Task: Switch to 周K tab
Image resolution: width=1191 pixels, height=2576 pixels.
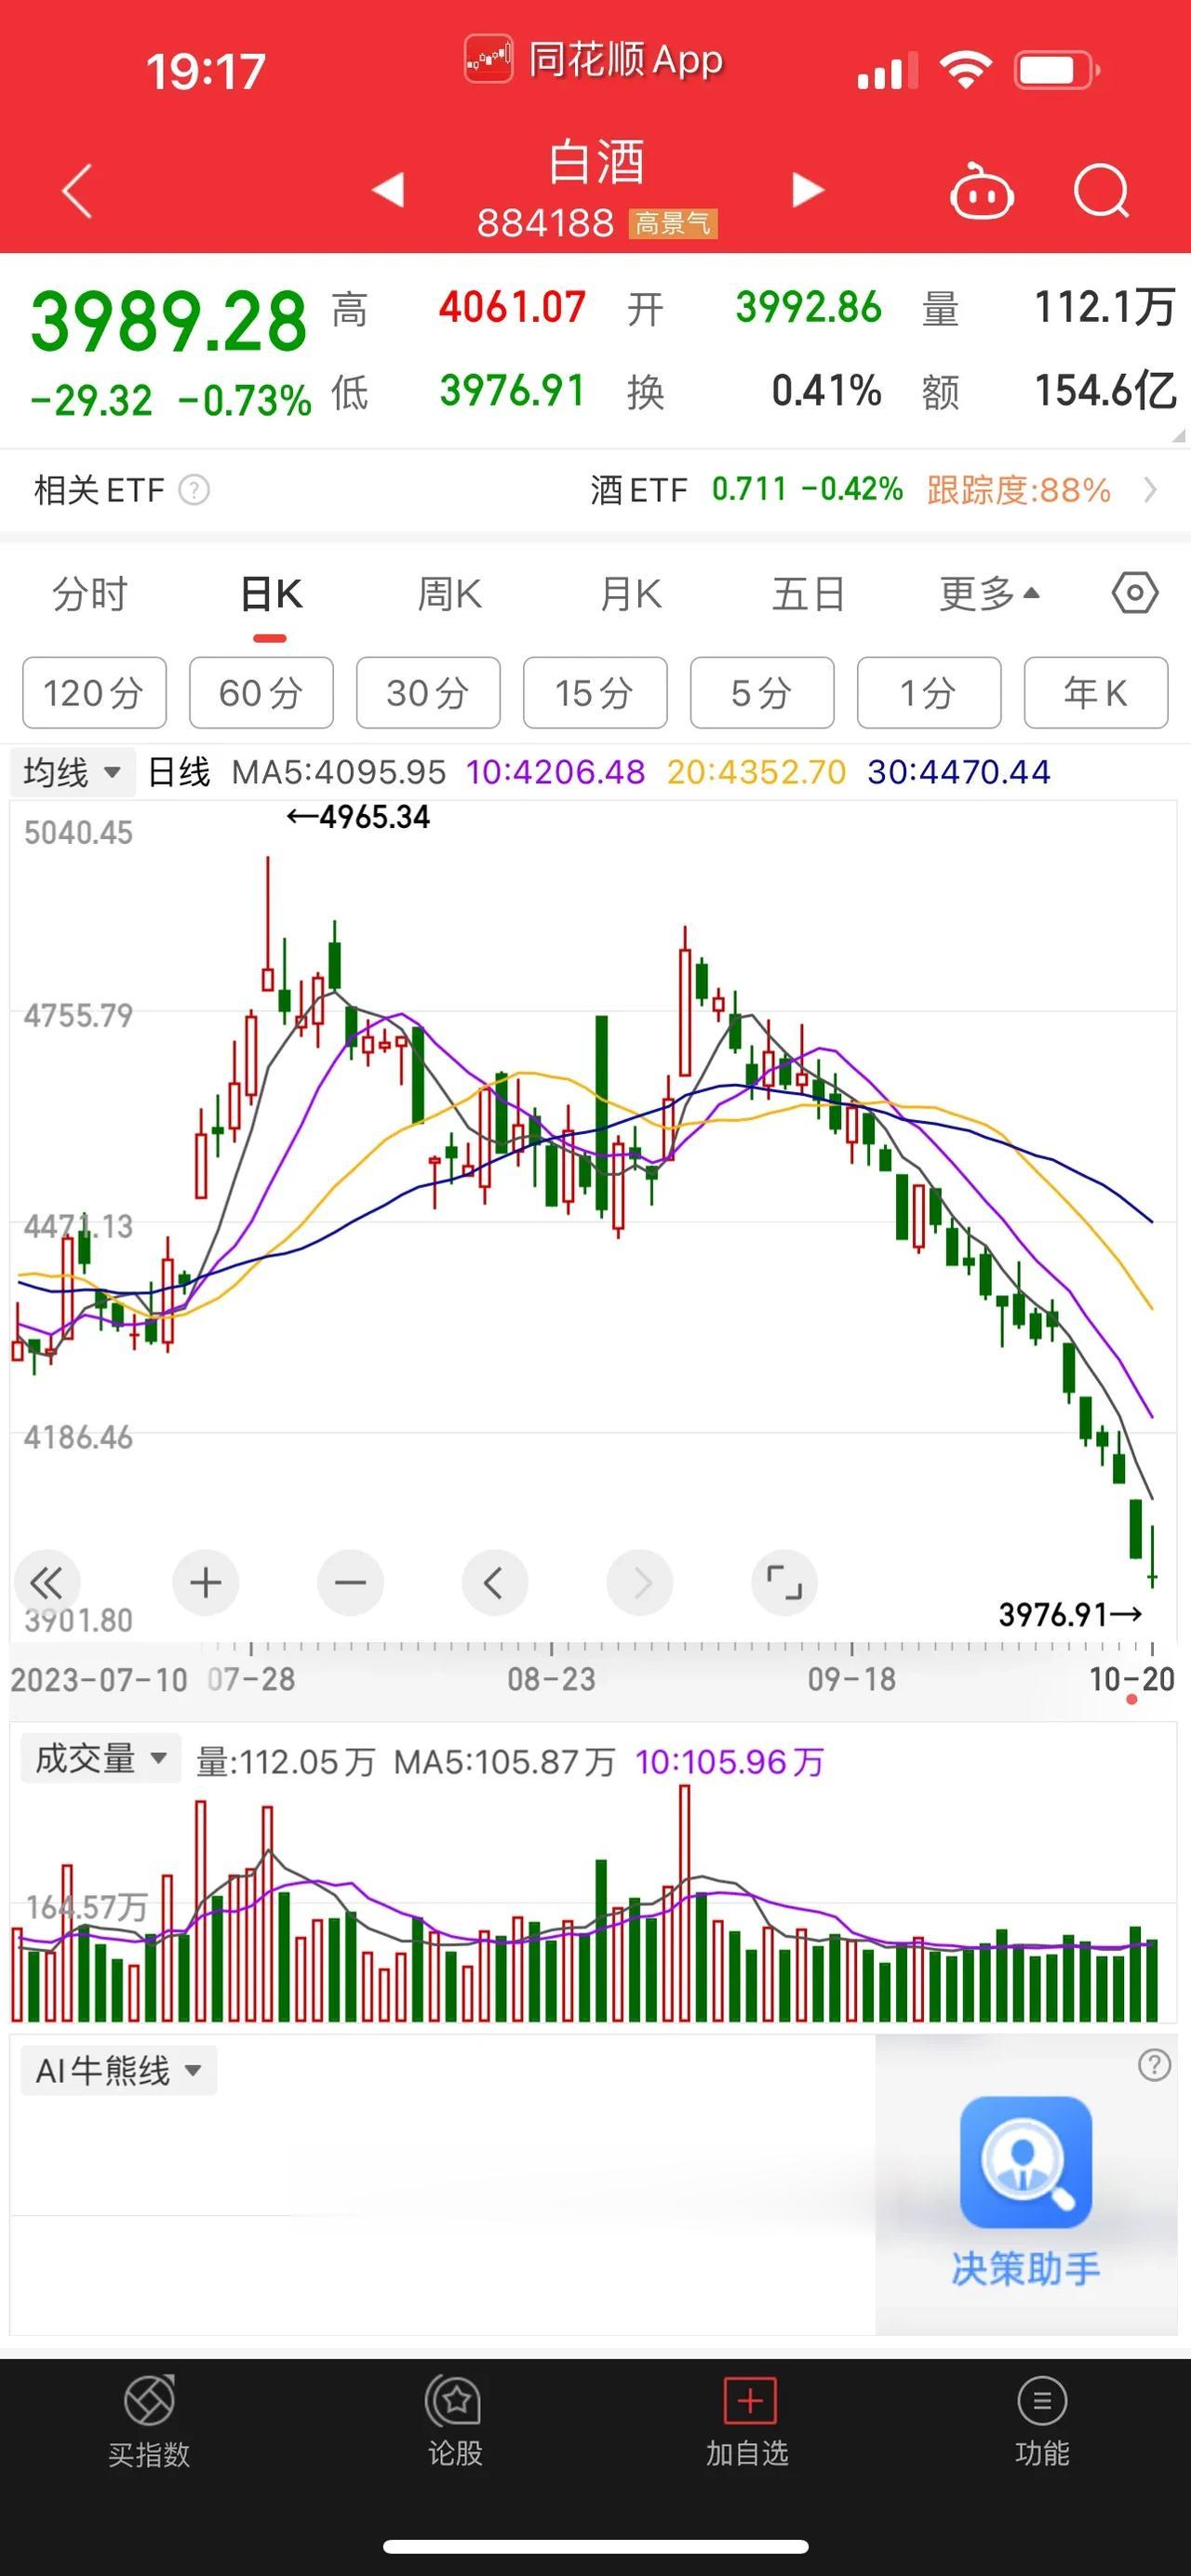Action: (450, 594)
